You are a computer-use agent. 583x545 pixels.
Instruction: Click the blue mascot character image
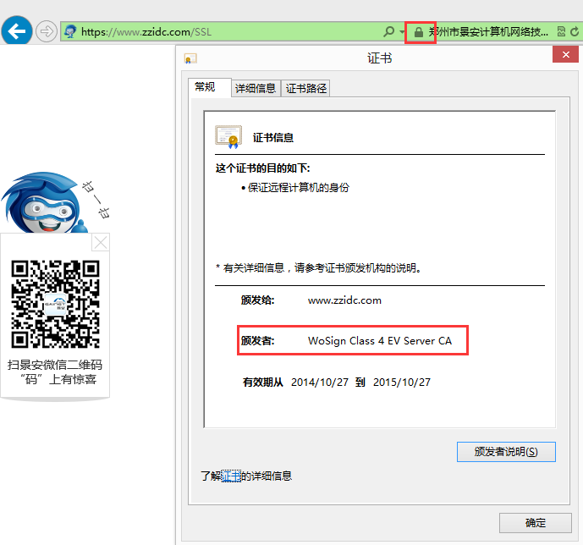pos(45,202)
